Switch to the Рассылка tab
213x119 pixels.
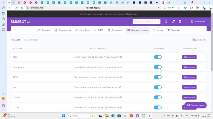[x=115, y=30]
